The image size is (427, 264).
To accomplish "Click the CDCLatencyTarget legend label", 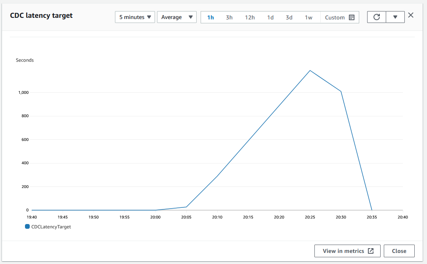I will (x=51, y=227).
